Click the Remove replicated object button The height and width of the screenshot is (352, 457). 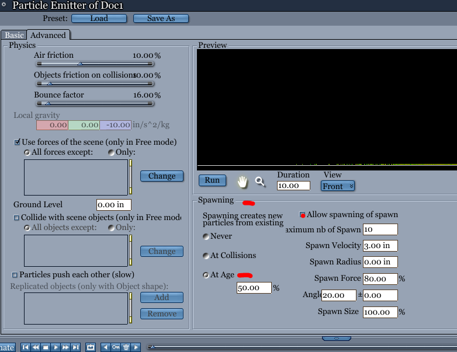coord(162,313)
